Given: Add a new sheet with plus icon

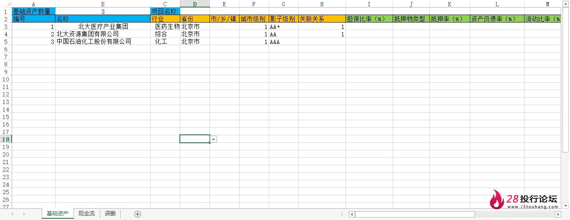Looking at the screenshot, I should point(138,214).
